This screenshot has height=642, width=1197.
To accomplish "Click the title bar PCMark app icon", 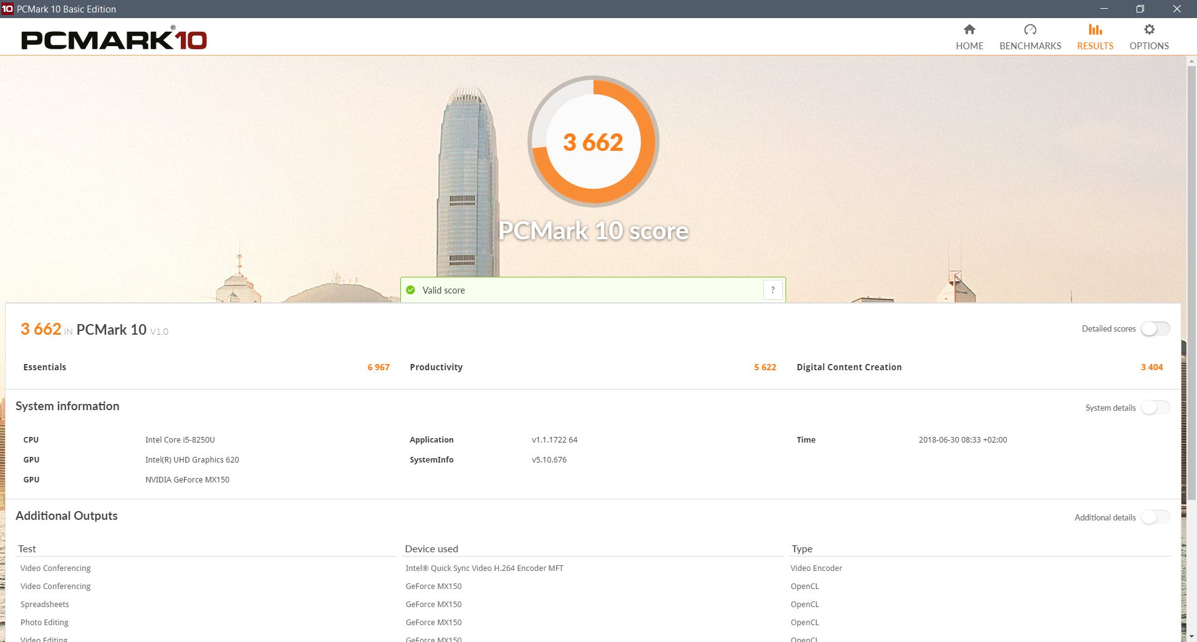I will [7, 9].
